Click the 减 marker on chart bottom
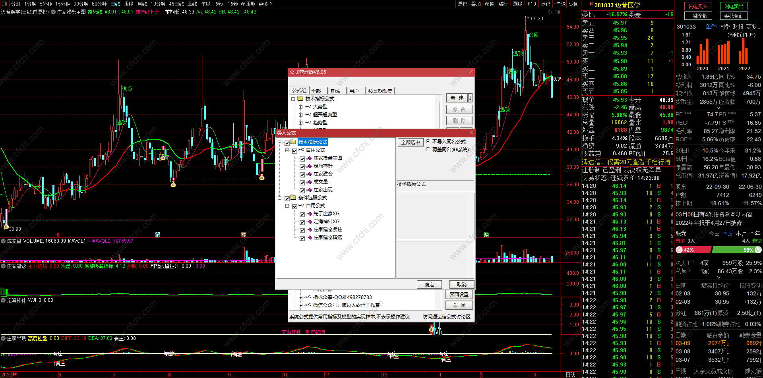The width and height of the screenshot is (763, 378). coord(486,235)
